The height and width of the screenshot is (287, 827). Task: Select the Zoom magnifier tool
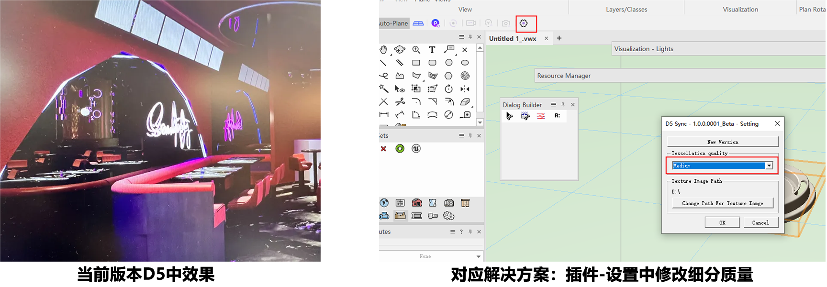point(416,50)
